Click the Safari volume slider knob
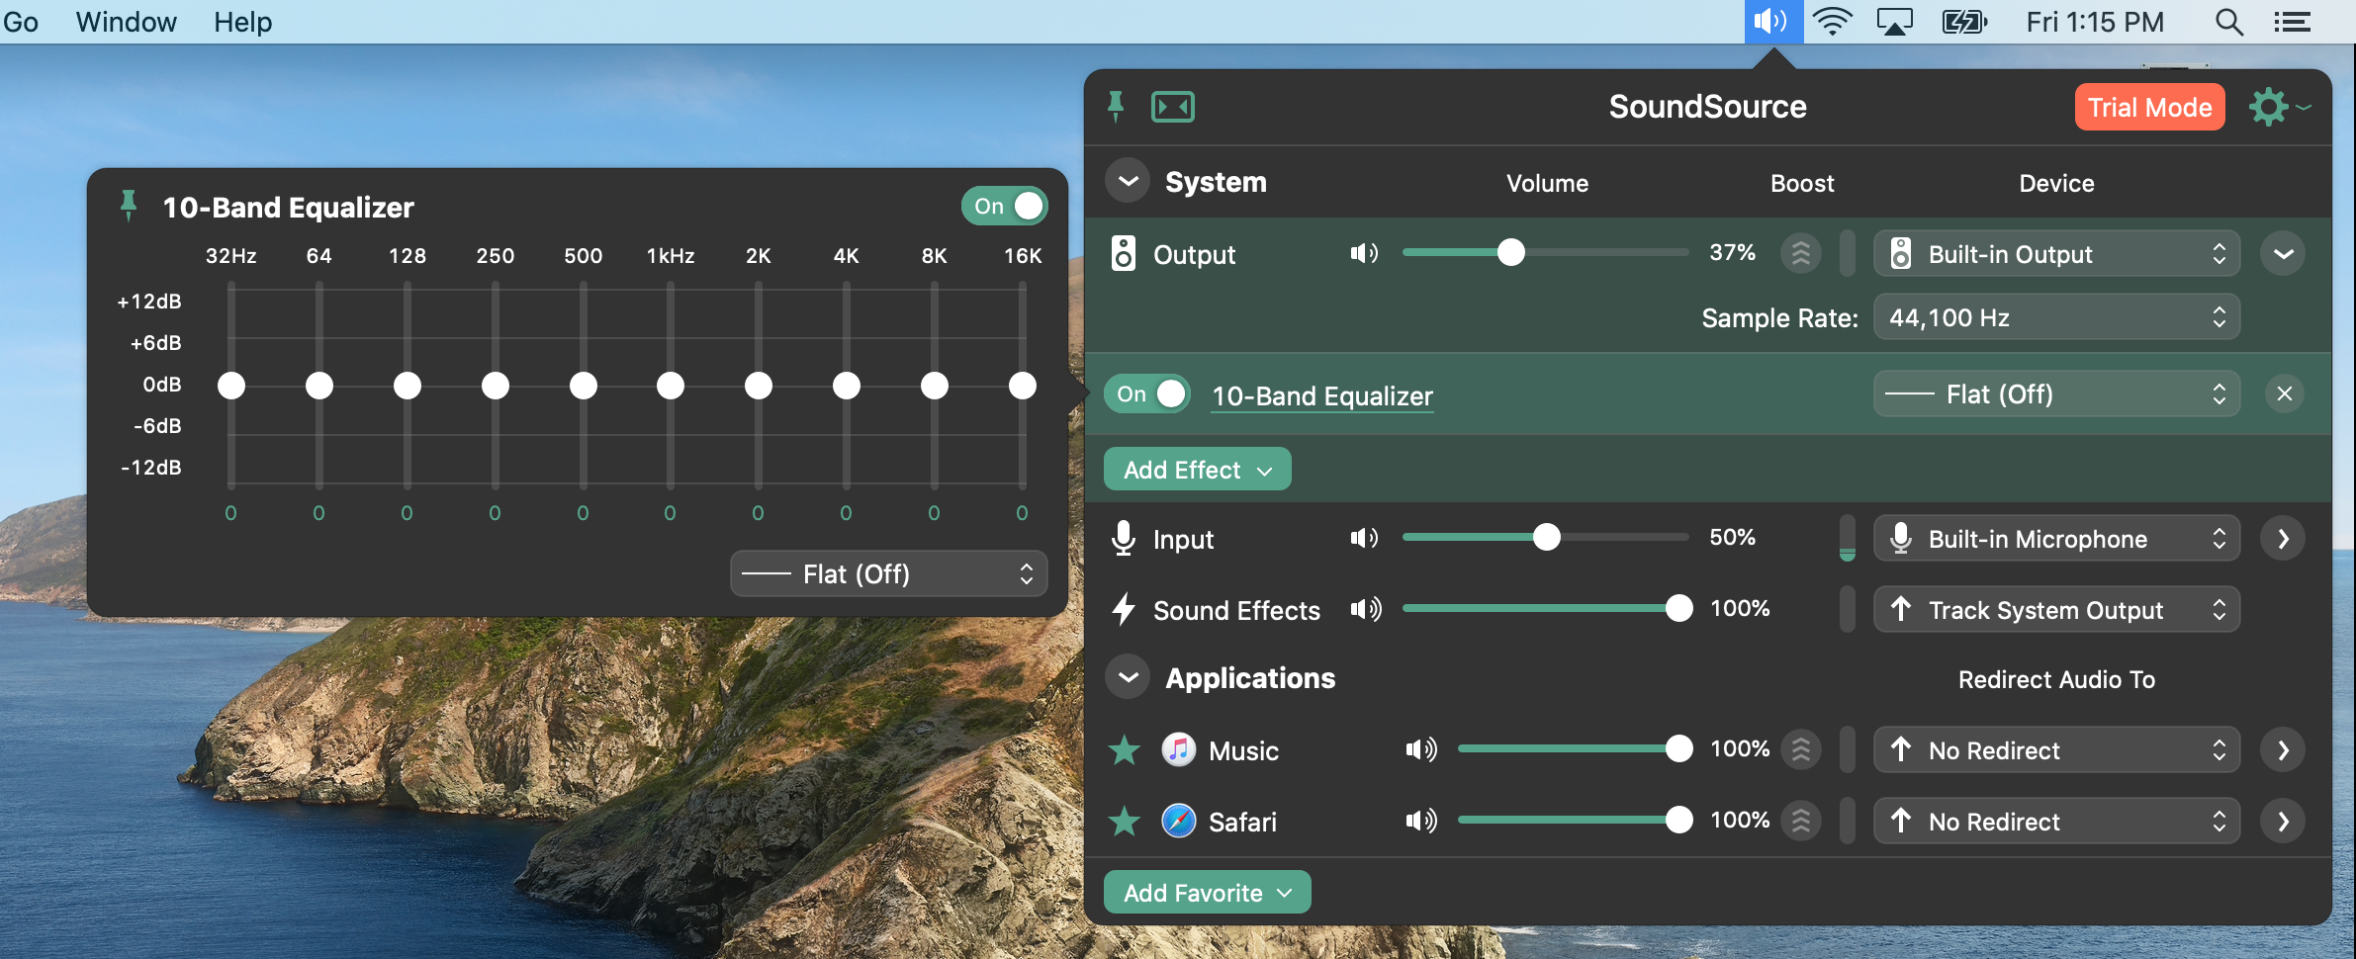2356x959 pixels. (1678, 820)
